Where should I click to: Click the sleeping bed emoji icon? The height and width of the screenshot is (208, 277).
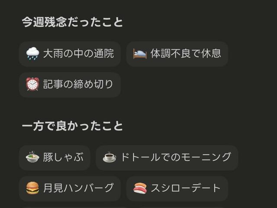[x=140, y=54]
